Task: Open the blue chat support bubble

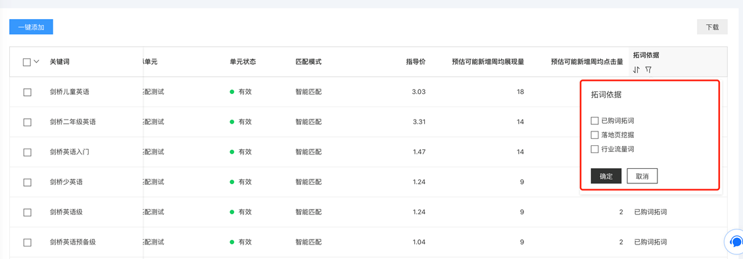Action: [x=735, y=242]
